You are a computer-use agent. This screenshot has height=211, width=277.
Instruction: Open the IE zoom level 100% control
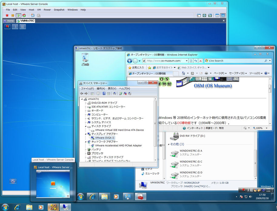coord(260,128)
